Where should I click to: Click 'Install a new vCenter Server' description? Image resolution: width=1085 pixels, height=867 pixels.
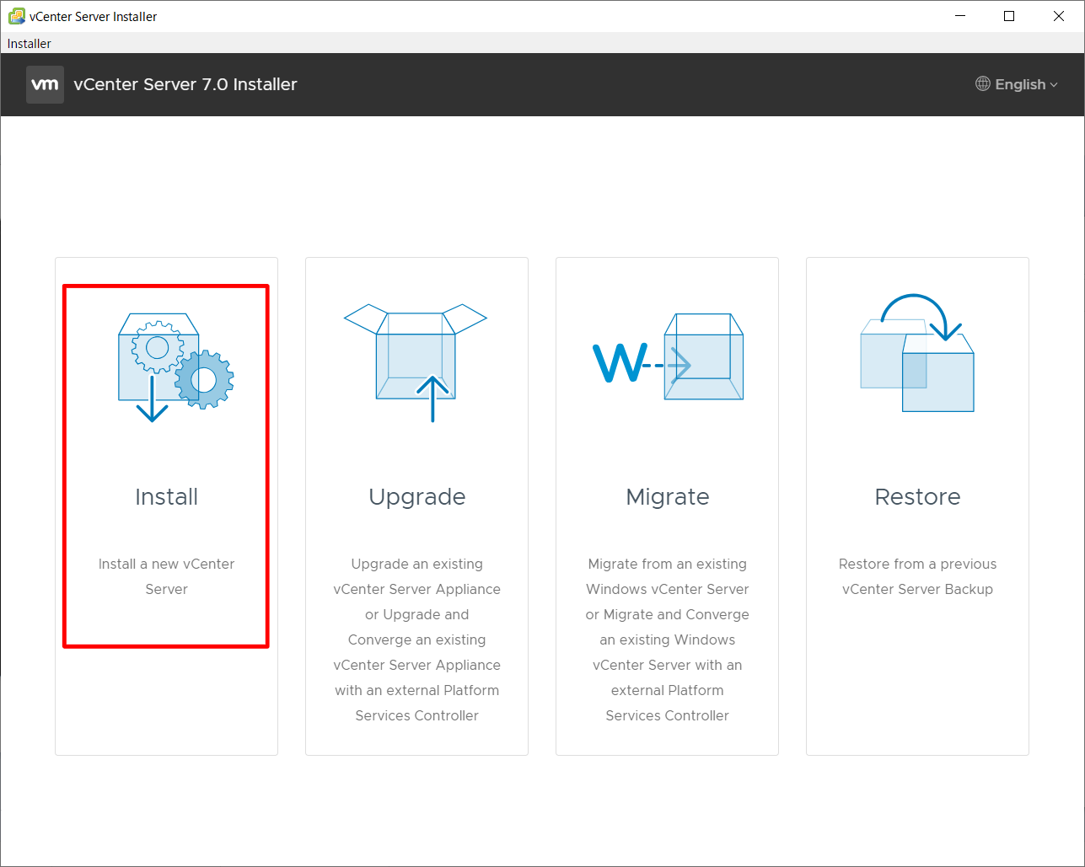pyautogui.click(x=166, y=576)
